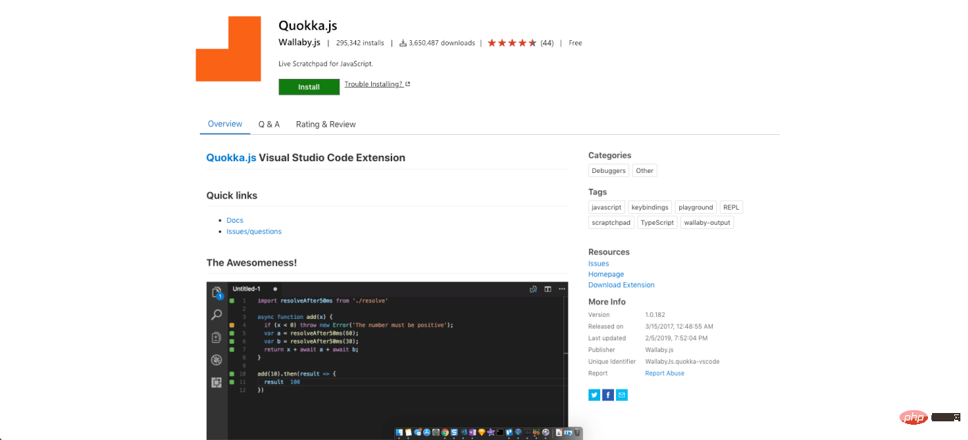Open the Docs quick link

(235, 220)
